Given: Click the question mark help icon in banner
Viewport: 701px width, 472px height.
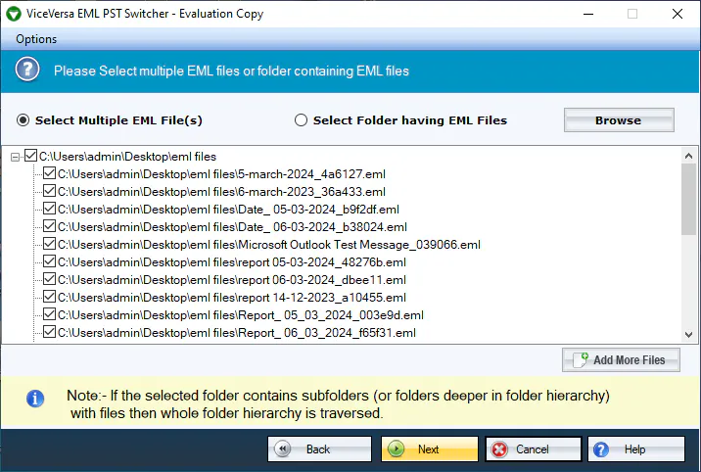Looking at the screenshot, I should (x=27, y=70).
